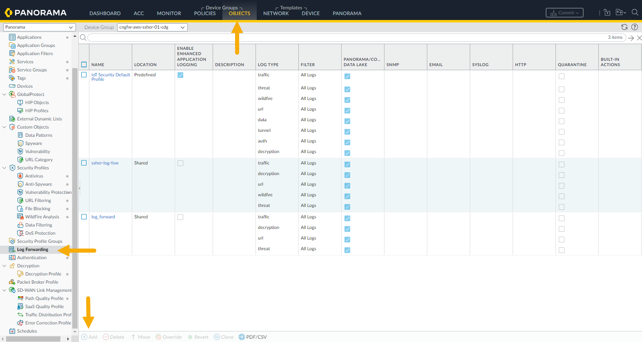Click inside the filter search field
This screenshot has width=642, height=342.
pos(347,38)
